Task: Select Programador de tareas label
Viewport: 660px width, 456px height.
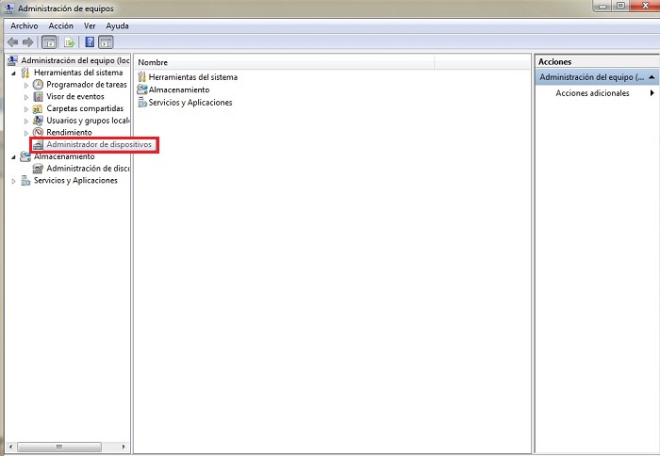Action: click(x=87, y=85)
